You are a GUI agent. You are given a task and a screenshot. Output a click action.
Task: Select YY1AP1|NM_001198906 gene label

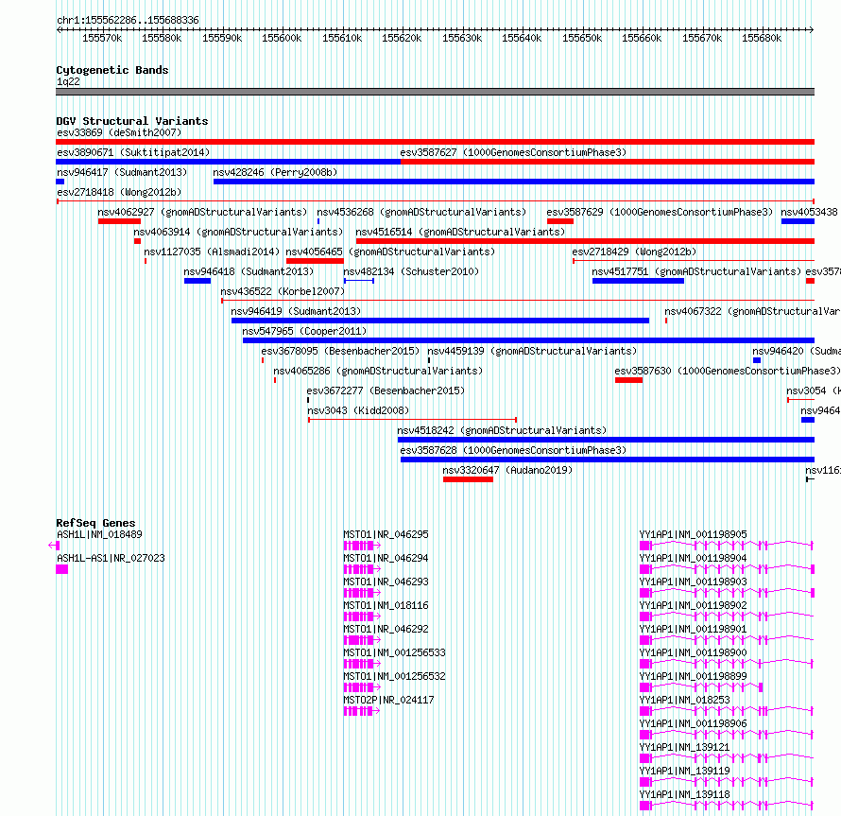click(693, 723)
